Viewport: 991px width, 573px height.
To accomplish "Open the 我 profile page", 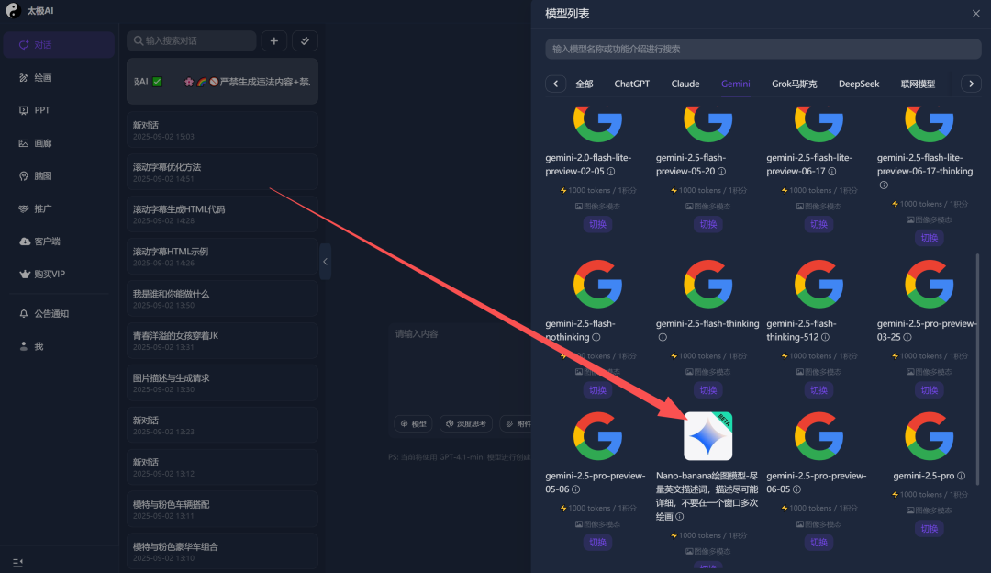I will (59, 346).
